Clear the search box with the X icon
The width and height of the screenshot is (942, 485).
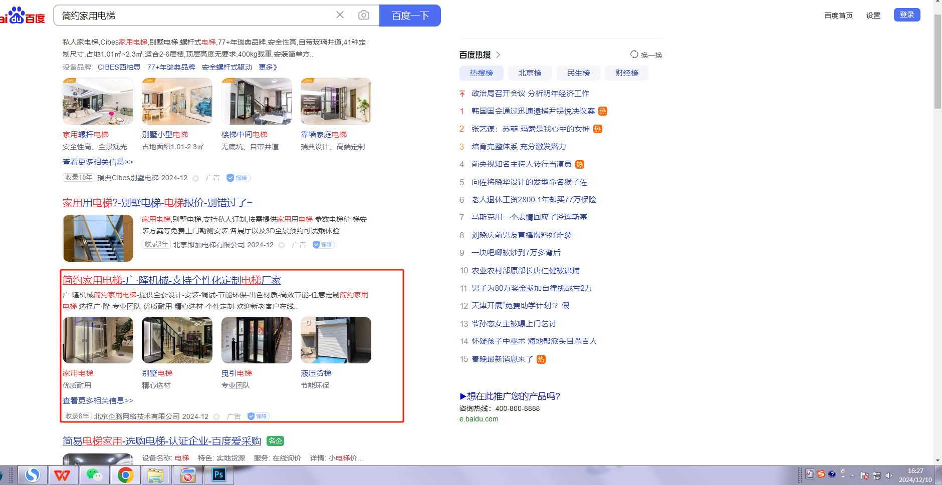pyautogui.click(x=340, y=15)
